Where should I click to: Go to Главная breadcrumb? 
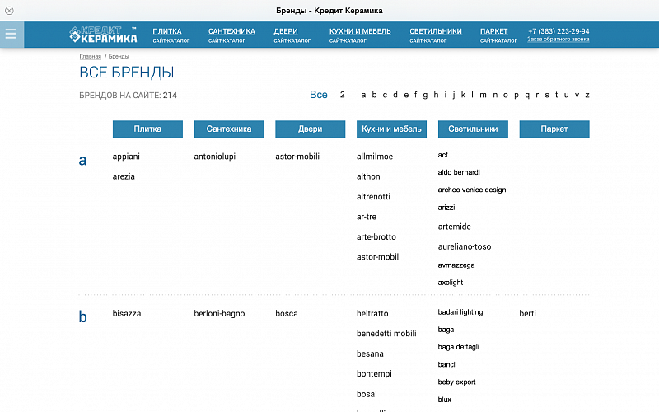[91, 56]
